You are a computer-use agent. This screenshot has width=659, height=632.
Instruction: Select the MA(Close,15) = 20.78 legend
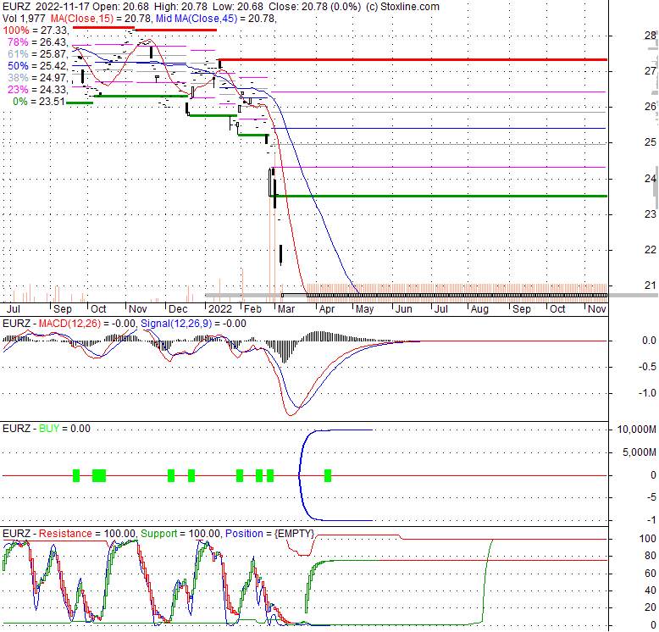(102, 19)
